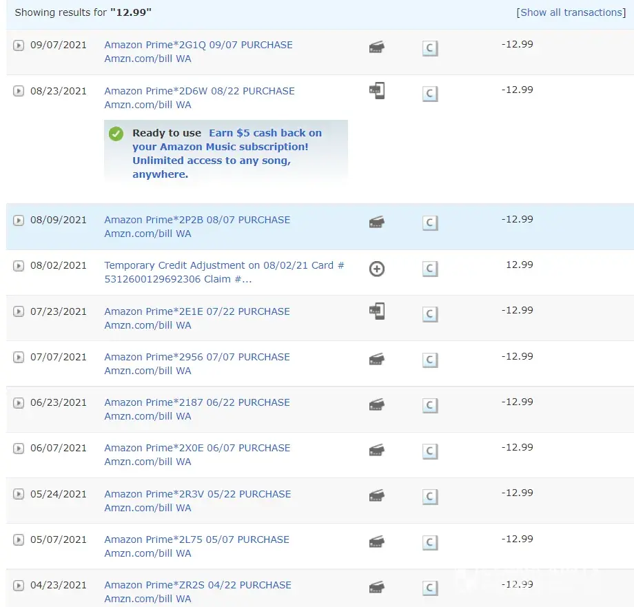Click the plus credit icon for 08/02/2021
The width and height of the screenshot is (634, 607).
point(376,269)
